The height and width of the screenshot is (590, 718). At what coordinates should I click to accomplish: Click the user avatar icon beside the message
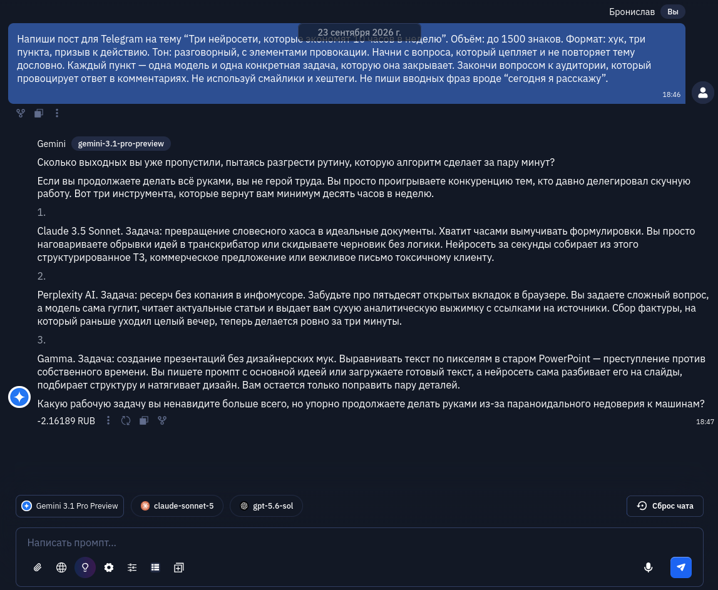click(x=703, y=93)
